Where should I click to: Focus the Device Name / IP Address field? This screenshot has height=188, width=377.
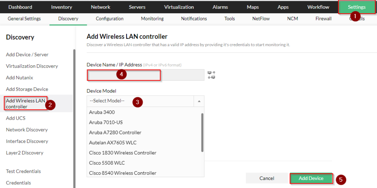point(145,75)
